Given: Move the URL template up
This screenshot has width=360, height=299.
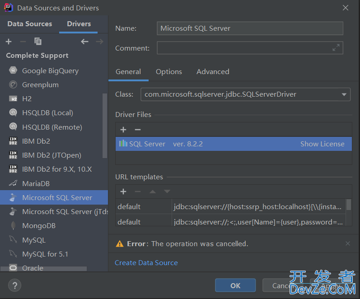Looking at the screenshot, I should click(153, 192).
